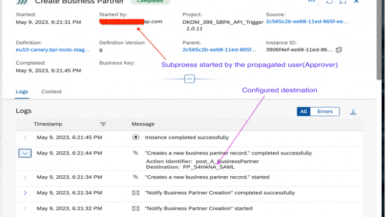Click the Started time 'May 9, 2023, 6:21:31 PM'
This screenshot has width=386, height=217.
pyautogui.click(x=49, y=22)
